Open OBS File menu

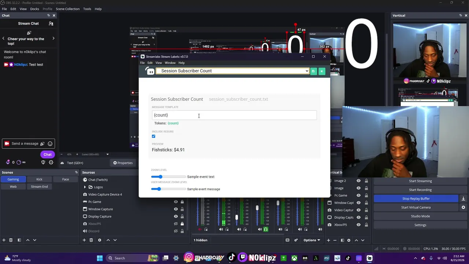pos(4,9)
